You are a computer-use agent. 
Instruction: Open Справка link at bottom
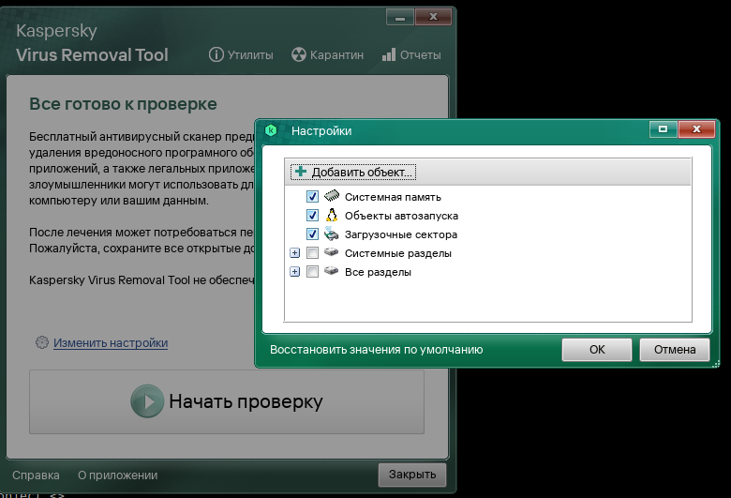pos(36,475)
